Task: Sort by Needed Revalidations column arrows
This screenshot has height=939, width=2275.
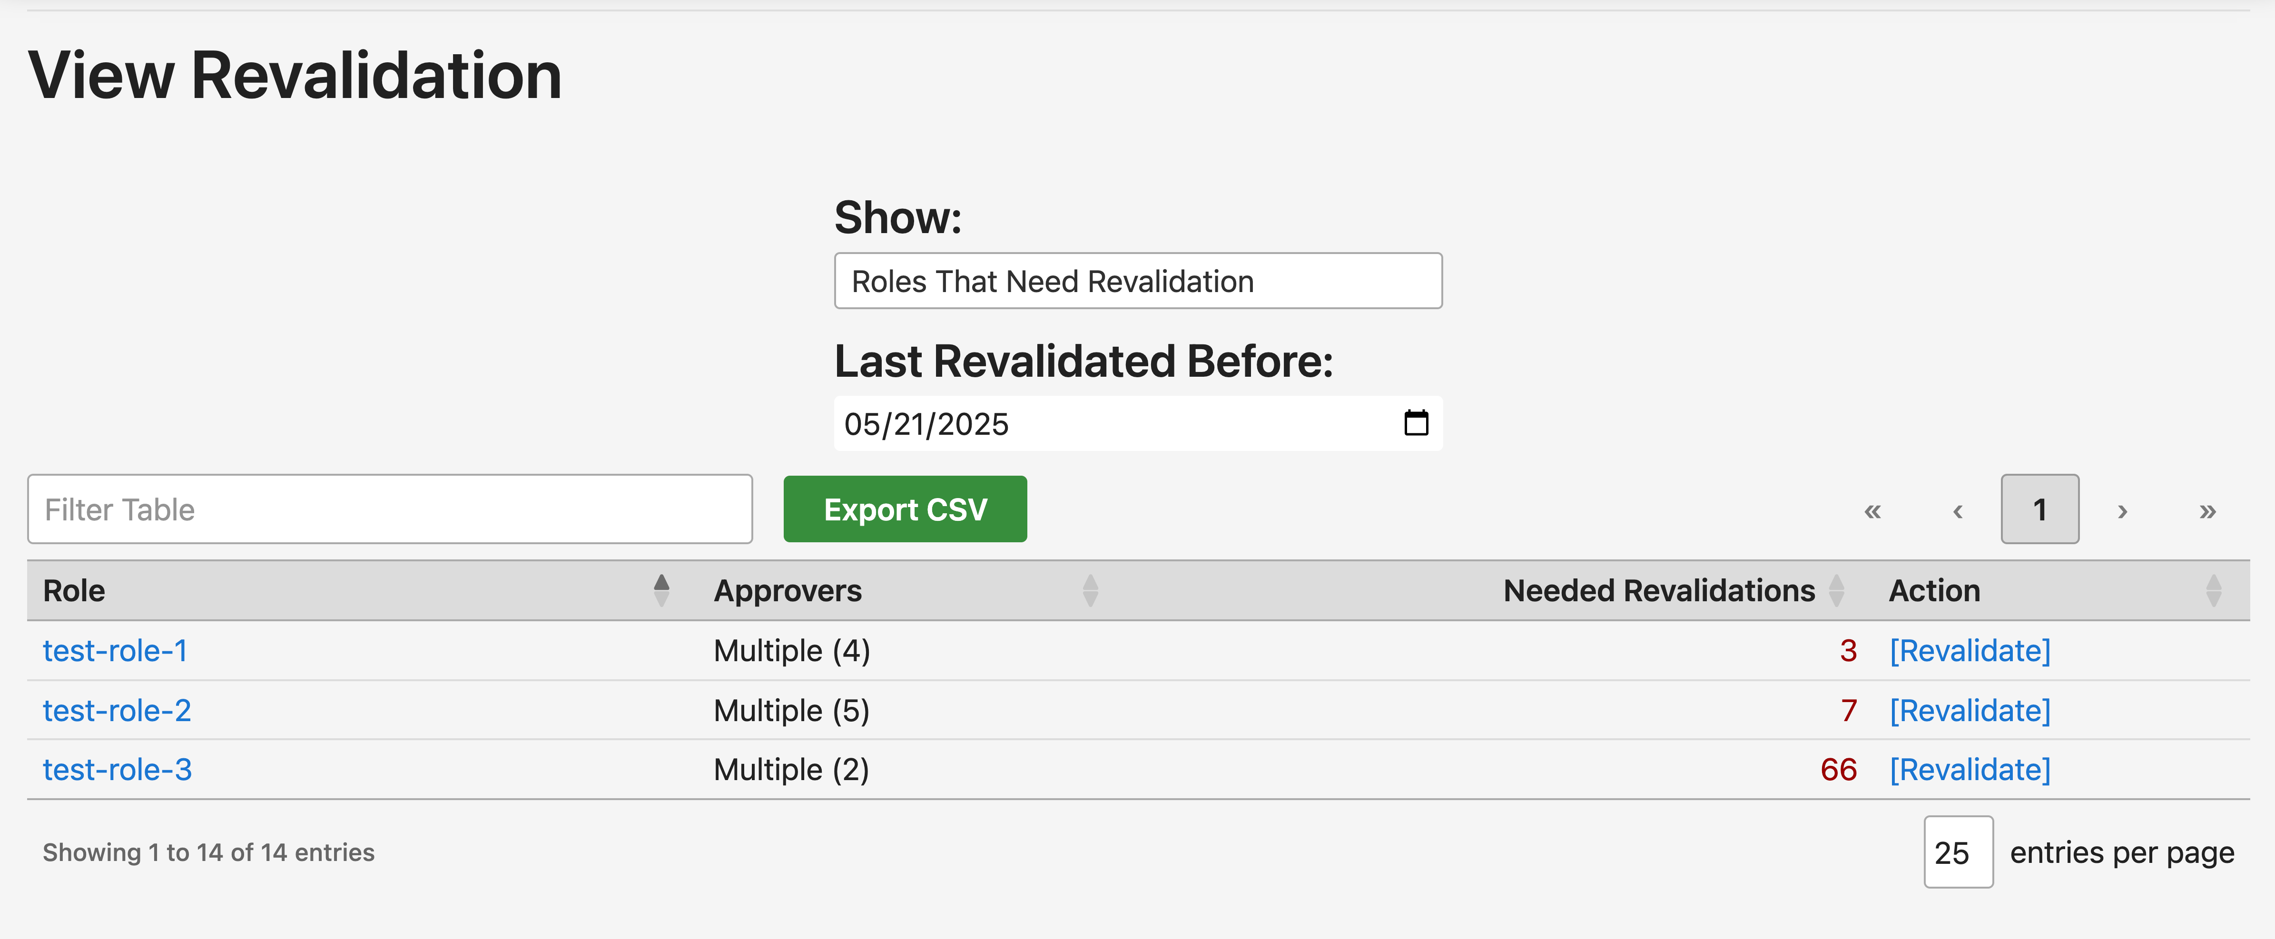Action: point(1836,590)
